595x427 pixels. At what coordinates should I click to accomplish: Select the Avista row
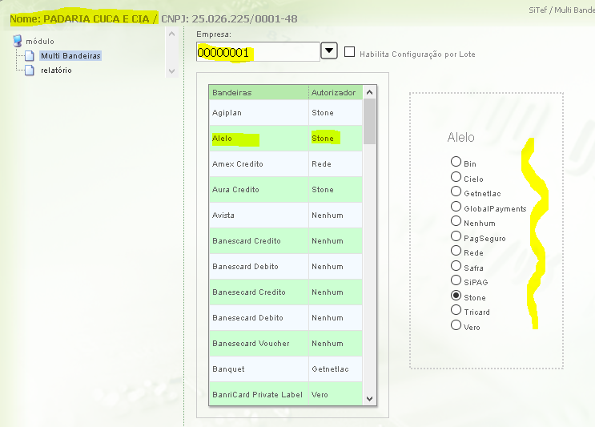(x=286, y=216)
